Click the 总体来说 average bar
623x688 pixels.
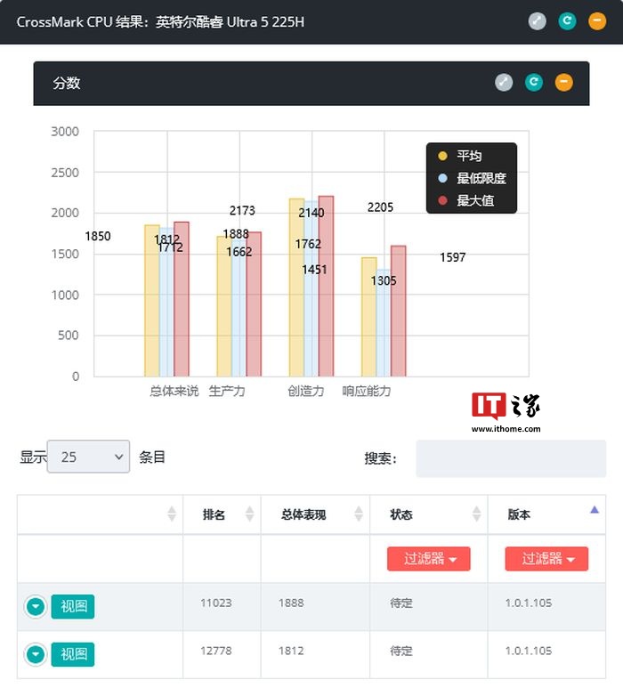(x=152, y=301)
